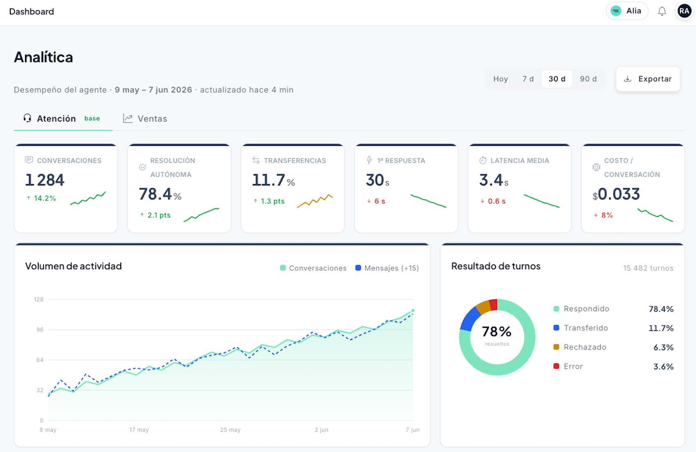Click the 78.4% autonomous resolution value
Image resolution: width=696 pixels, height=452 pixels.
pos(160,194)
